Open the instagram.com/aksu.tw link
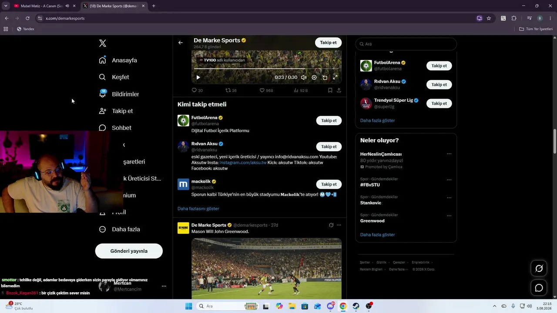 (243, 162)
